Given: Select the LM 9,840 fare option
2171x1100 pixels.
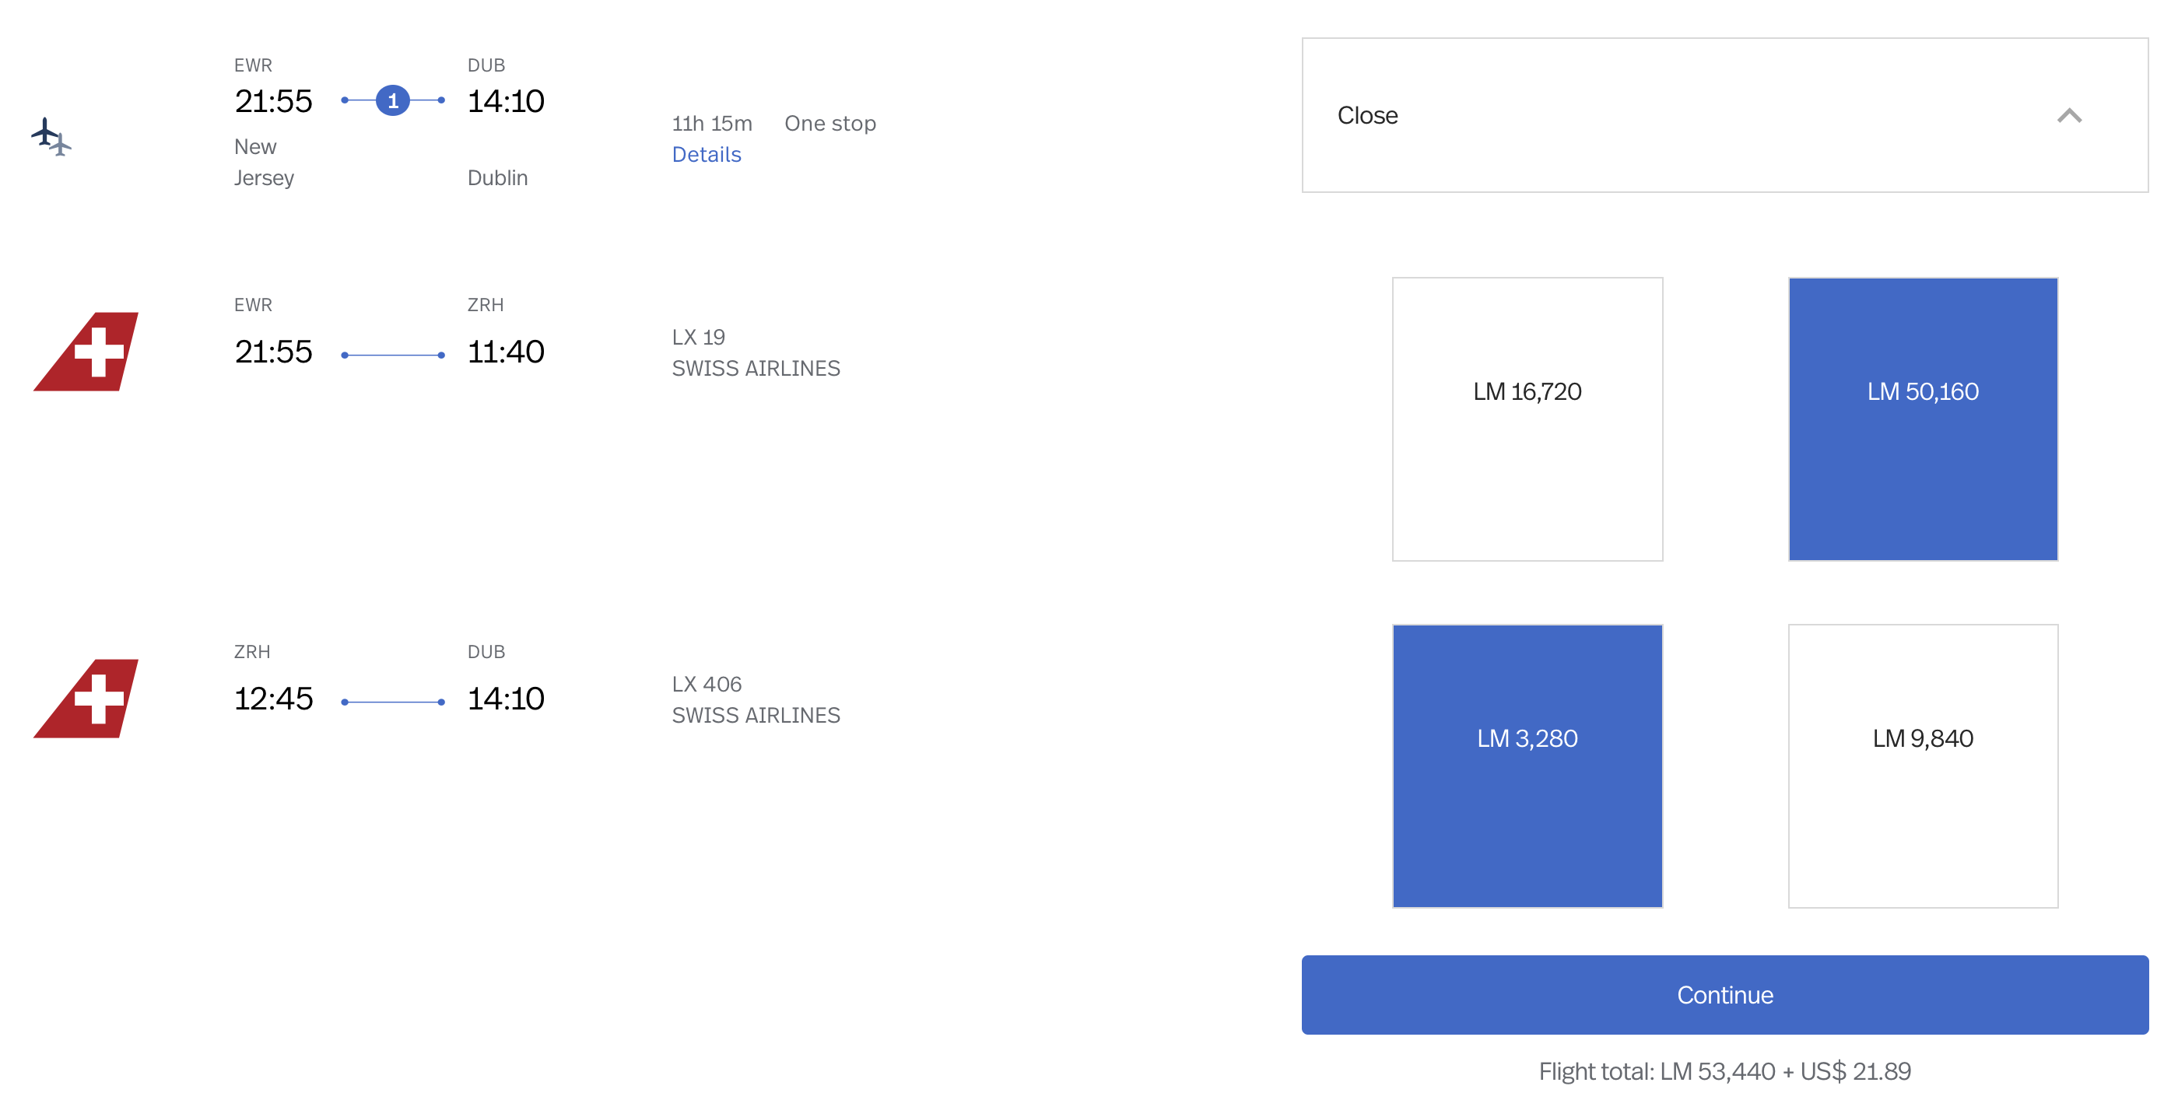Looking at the screenshot, I should 1921,765.
